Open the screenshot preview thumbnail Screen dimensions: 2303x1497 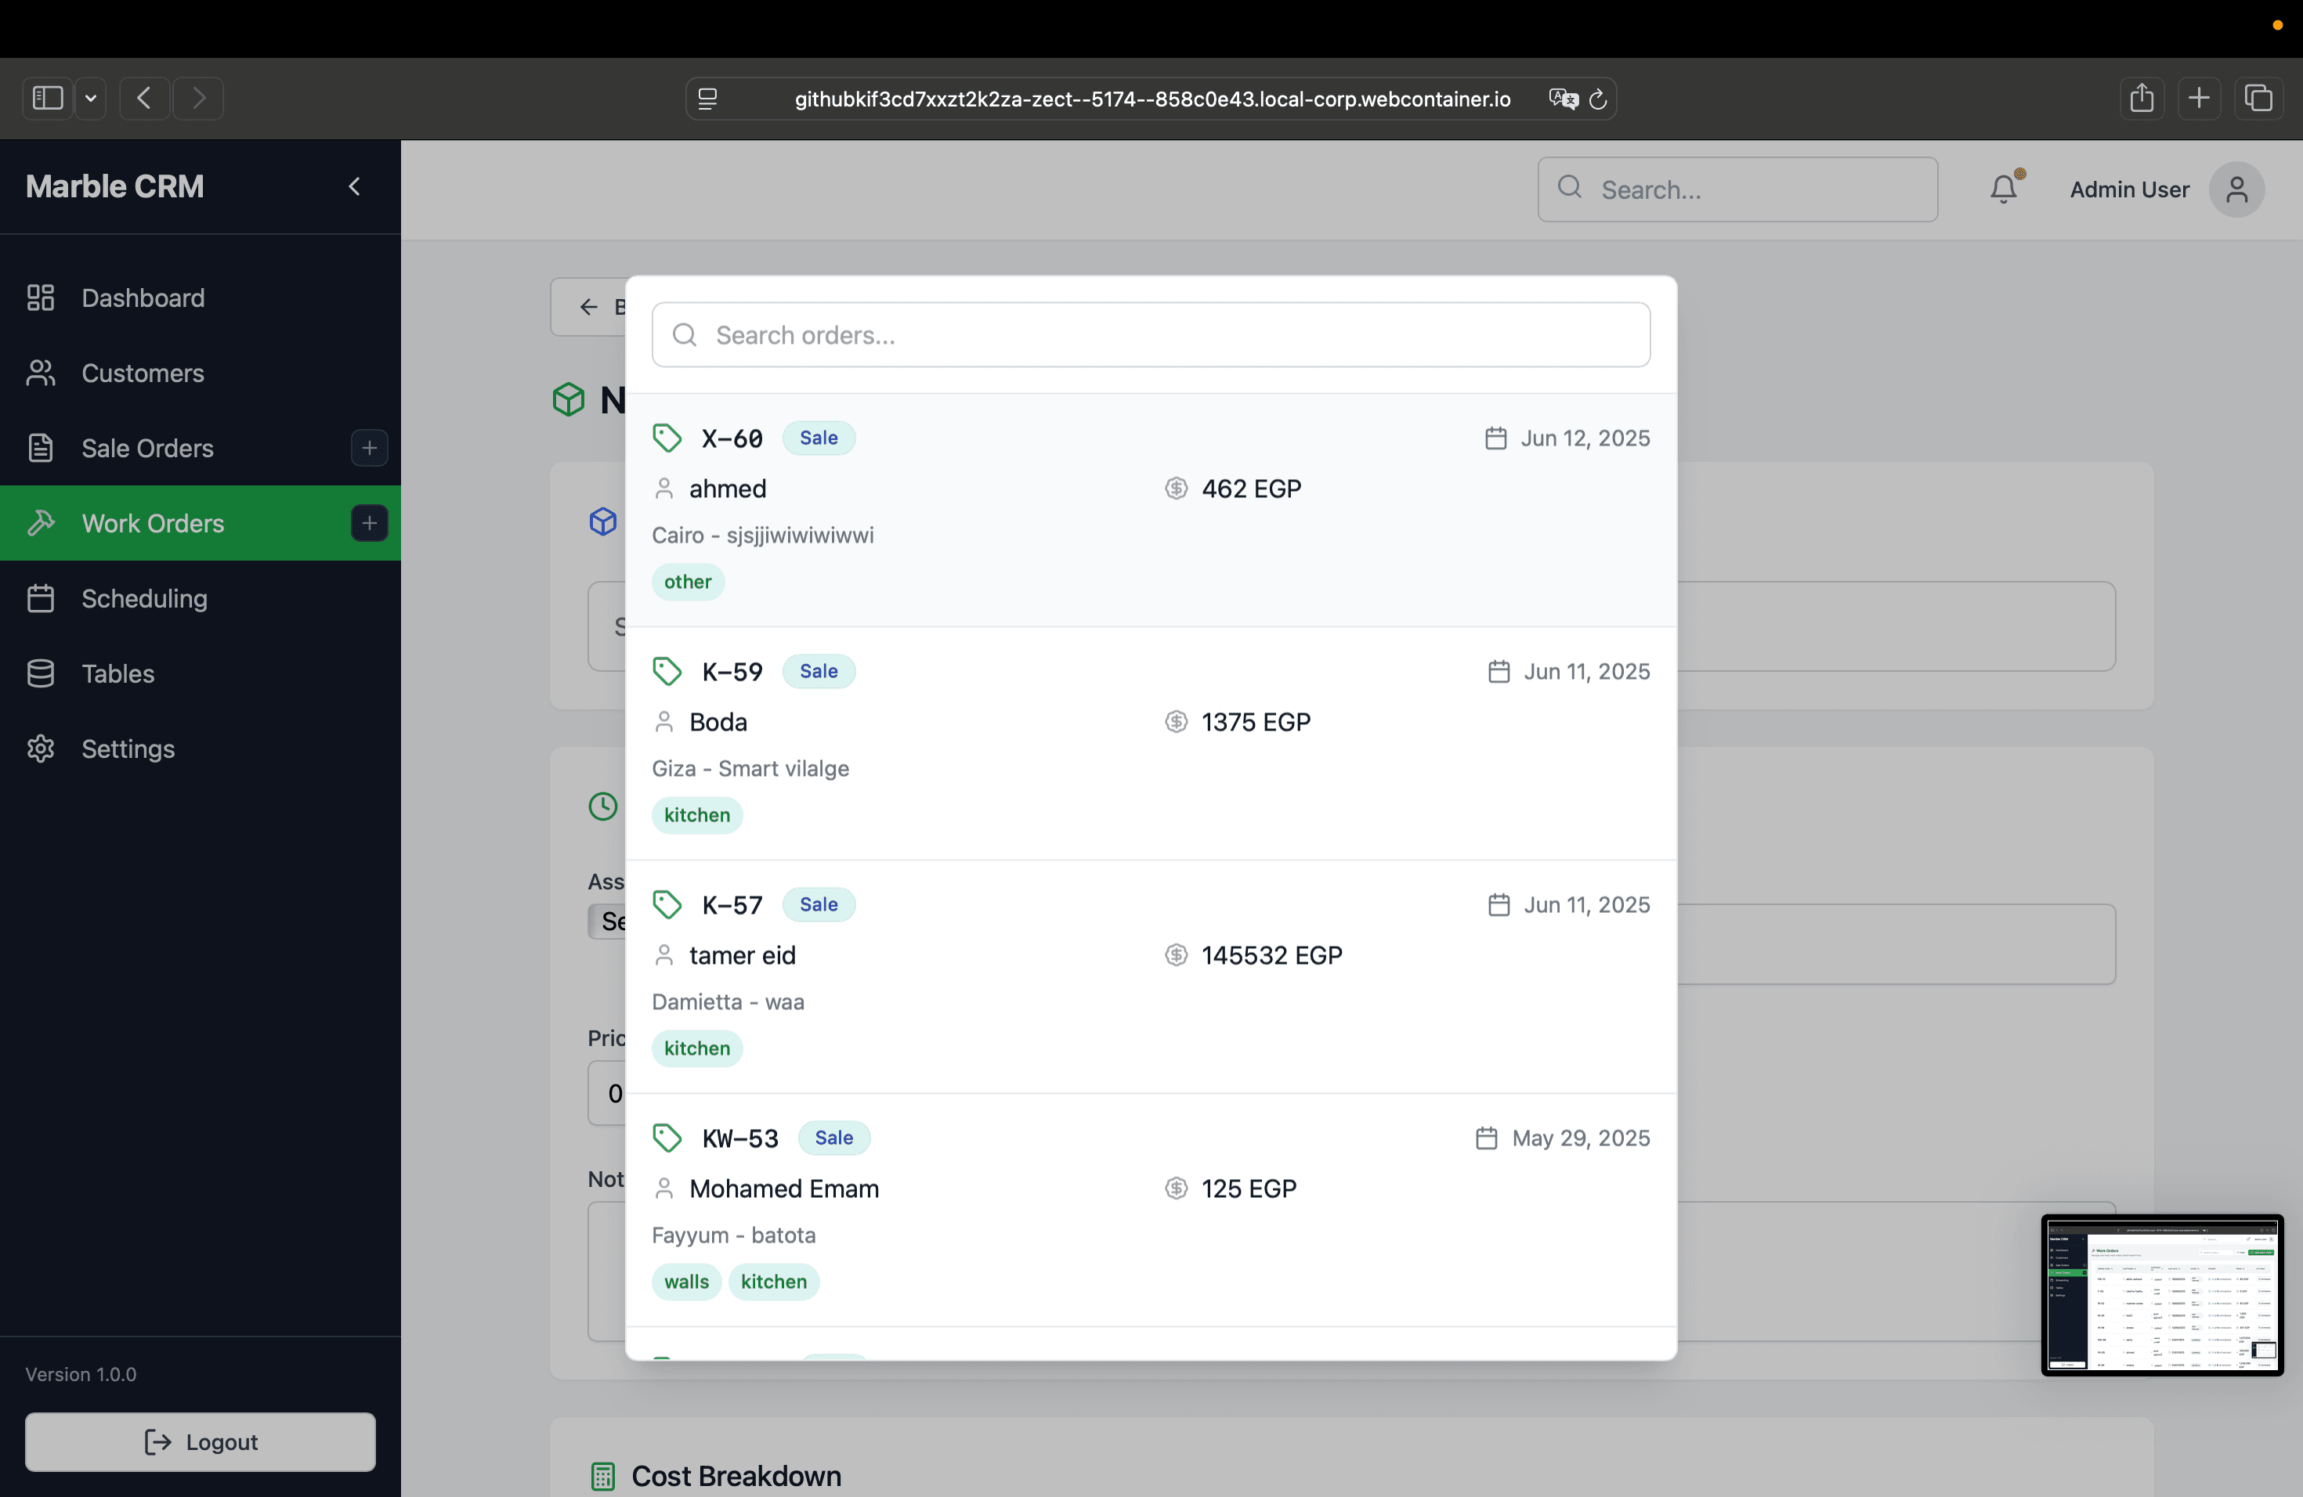tap(2162, 1295)
